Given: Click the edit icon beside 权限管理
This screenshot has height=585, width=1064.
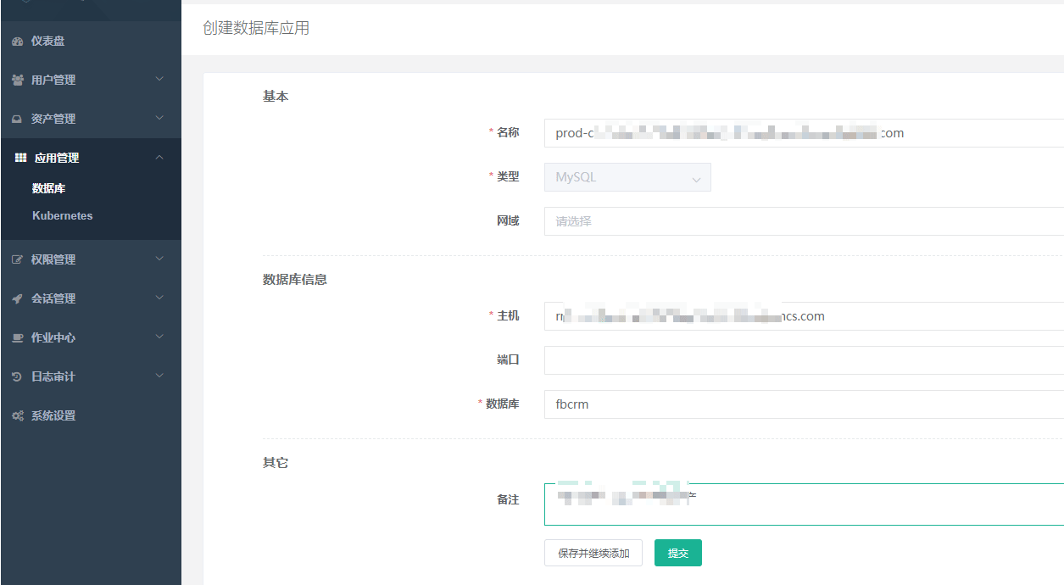Looking at the screenshot, I should 17,259.
